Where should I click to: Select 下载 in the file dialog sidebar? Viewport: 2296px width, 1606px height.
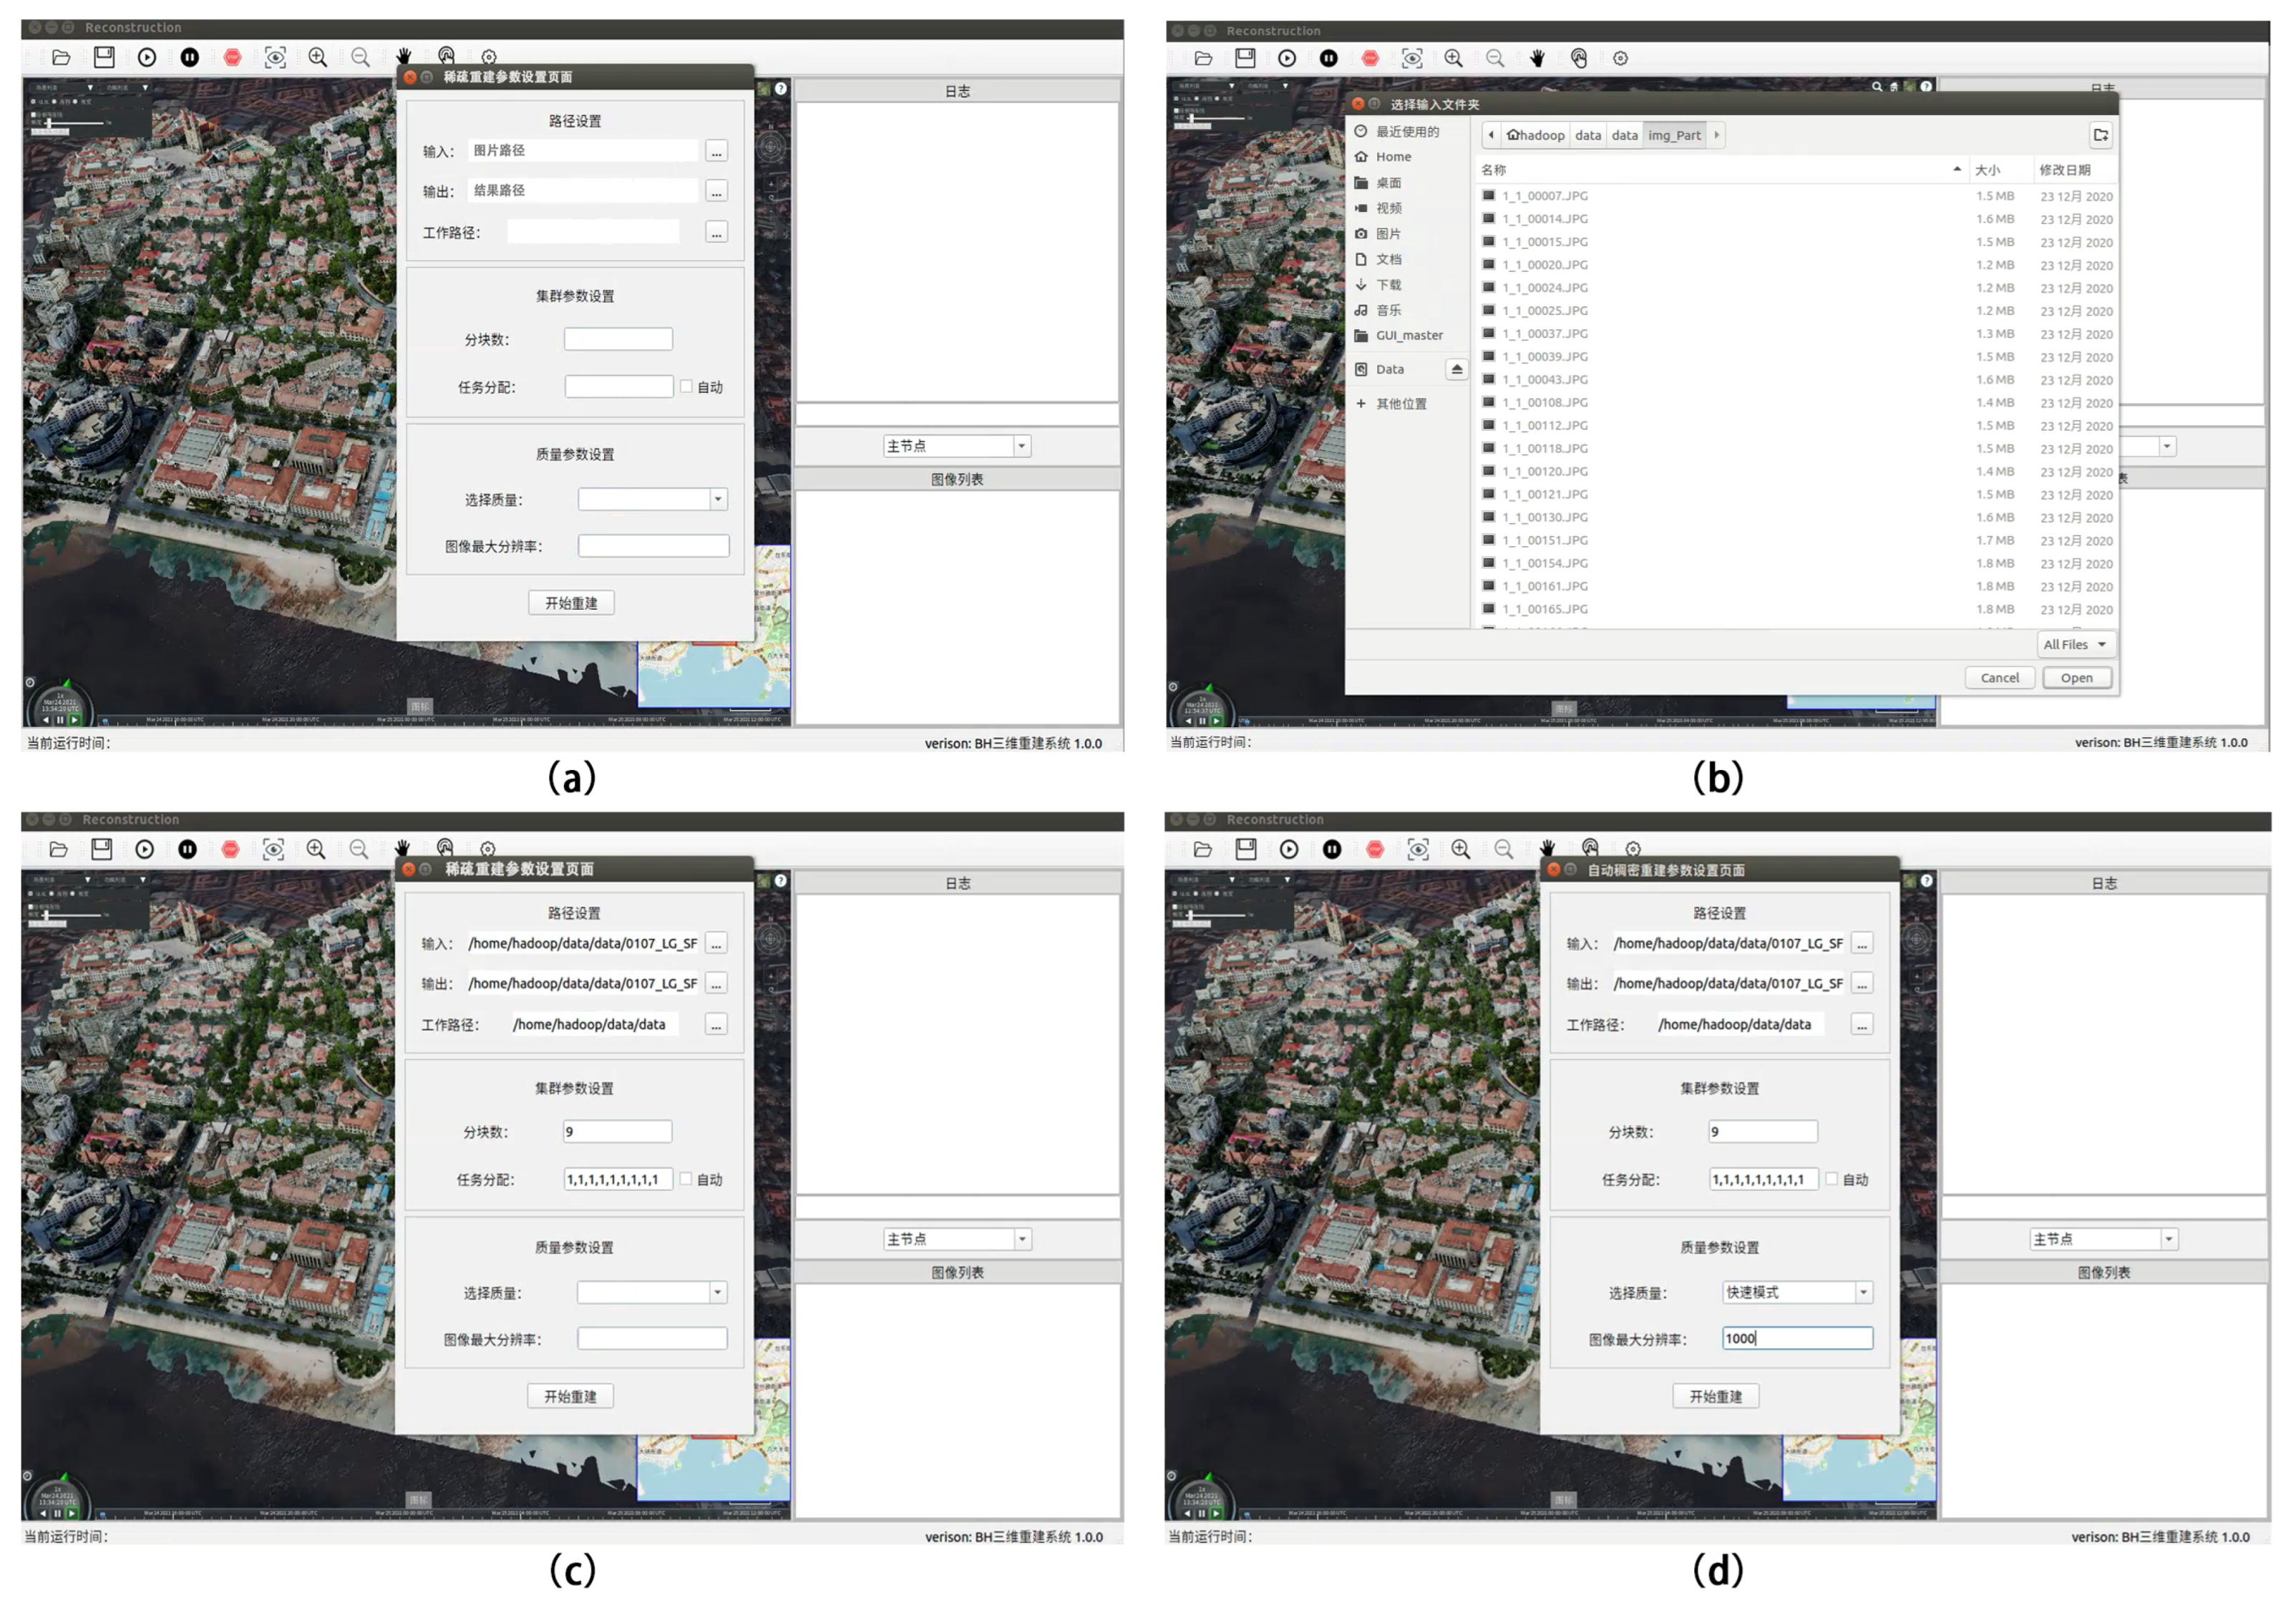[1388, 285]
